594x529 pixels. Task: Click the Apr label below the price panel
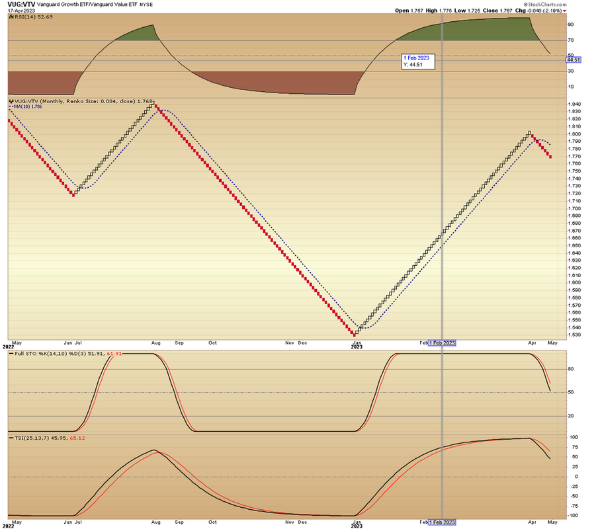coord(532,343)
